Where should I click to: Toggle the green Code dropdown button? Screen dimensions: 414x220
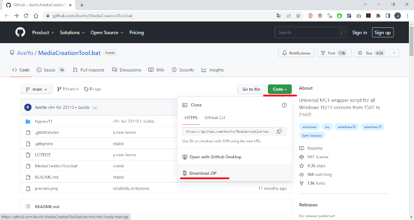[x=280, y=89]
